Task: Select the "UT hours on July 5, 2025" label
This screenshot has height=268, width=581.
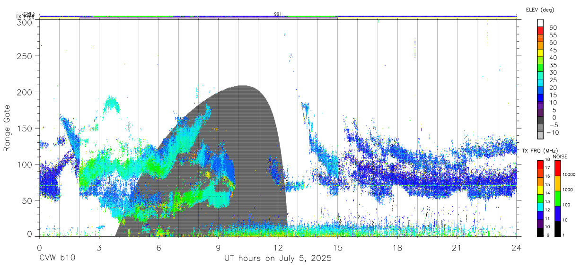Action: (278, 259)
